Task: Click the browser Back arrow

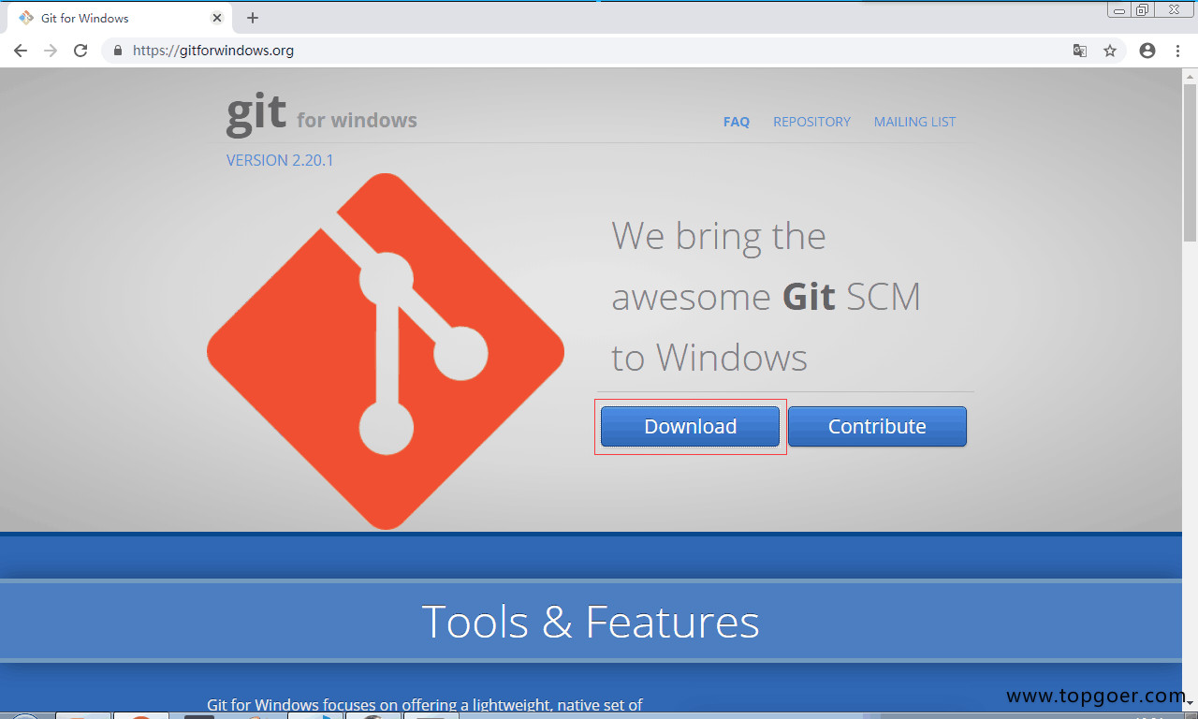Action: 21,51
